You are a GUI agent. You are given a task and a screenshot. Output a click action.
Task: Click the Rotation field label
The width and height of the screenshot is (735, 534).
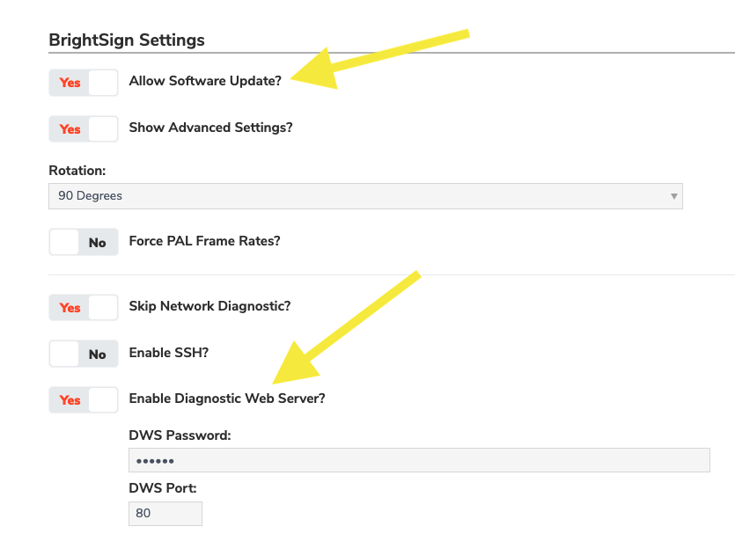coord(77,171)
